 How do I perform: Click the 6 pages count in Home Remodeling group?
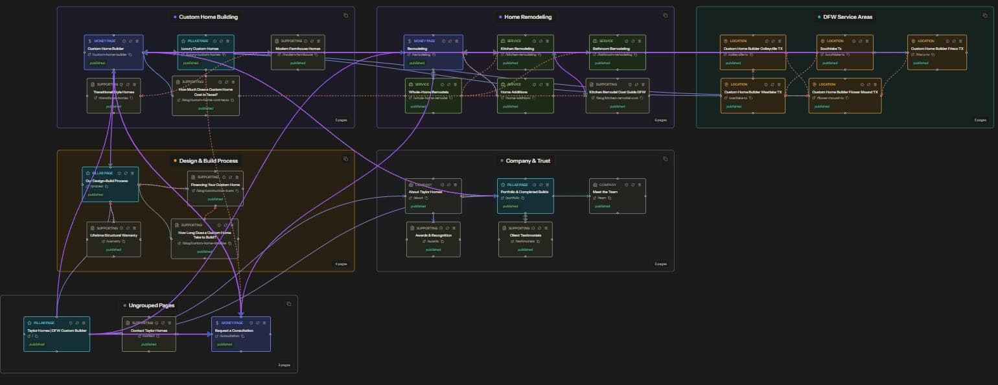pos(660,120)
